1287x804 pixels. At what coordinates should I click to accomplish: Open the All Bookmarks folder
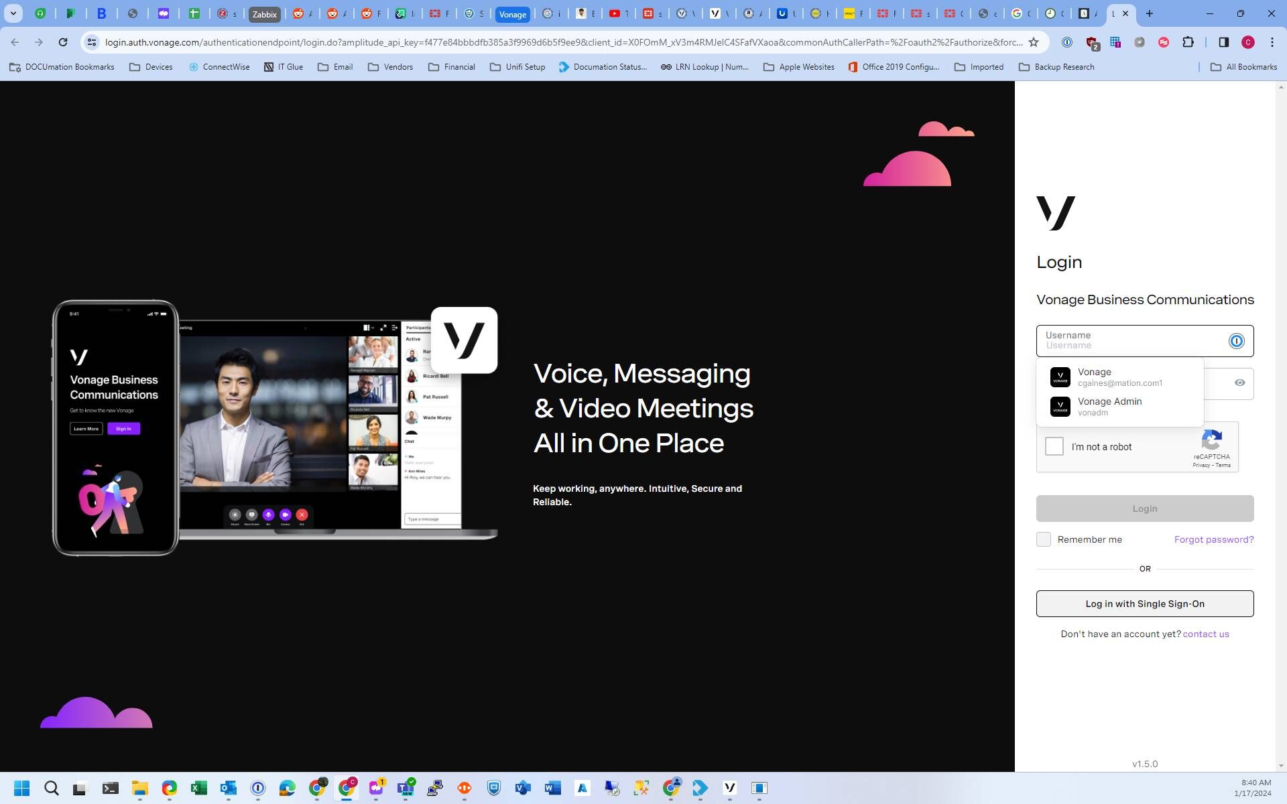pyautogui.click(x=1243, y=67)
